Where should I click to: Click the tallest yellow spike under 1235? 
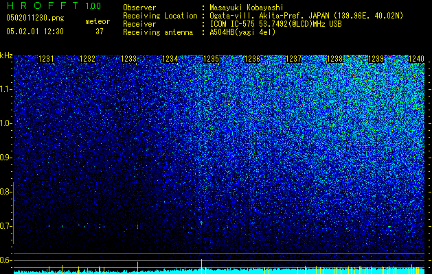tap(201, 266)
